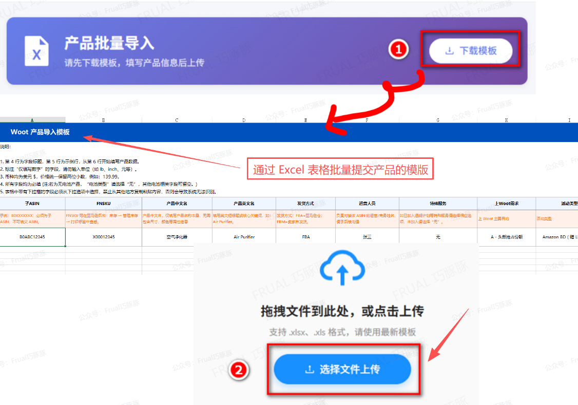578x405 pixels.
Task: Click the Excel file icon in banner
Action: (36, 51)
